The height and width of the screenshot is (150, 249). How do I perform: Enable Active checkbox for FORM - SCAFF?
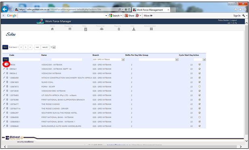click(x=199, y=86)
